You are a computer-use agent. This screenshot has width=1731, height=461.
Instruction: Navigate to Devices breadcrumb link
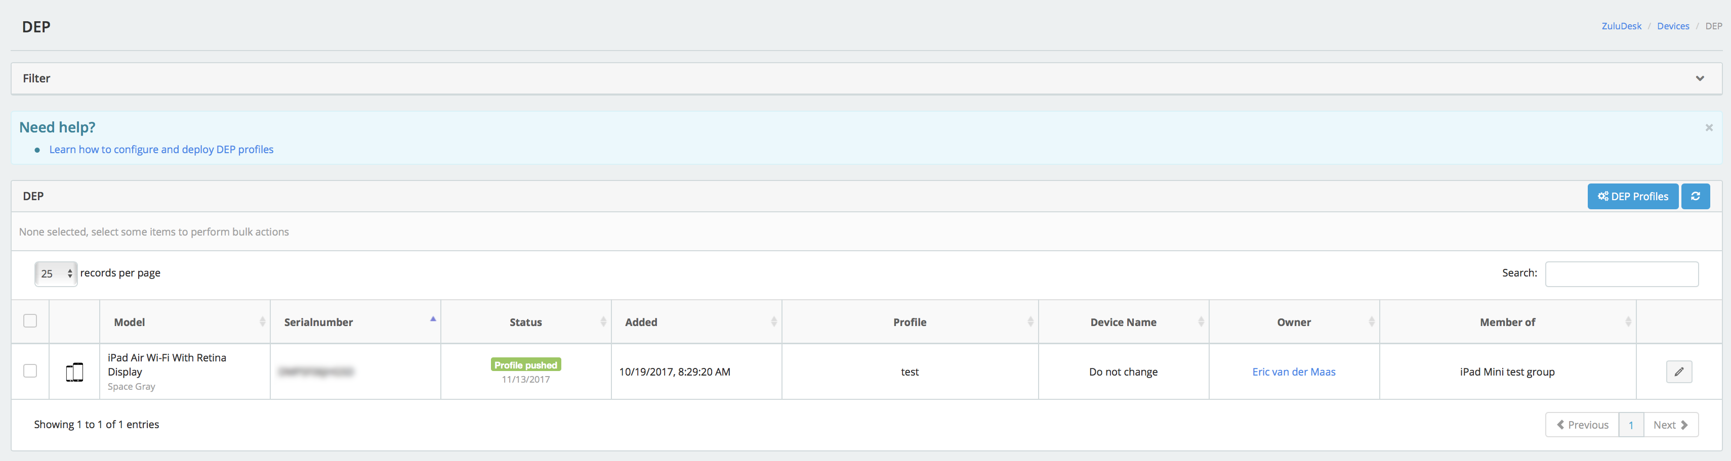coord(1672,26)
